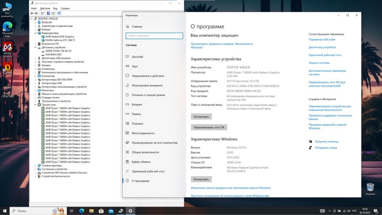Open Task View on the taskbar
Image resolution: width=382 pixels, height=215 pixels.
click(71, 211)
